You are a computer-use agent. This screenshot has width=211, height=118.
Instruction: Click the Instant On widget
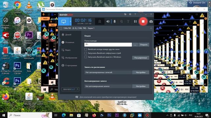click(197, 3)
